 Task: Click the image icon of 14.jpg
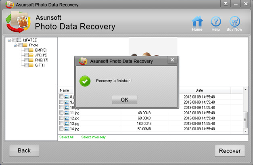click(x=67, y=129)
